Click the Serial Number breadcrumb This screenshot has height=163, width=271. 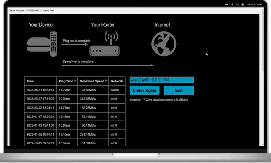pos(24,10)
